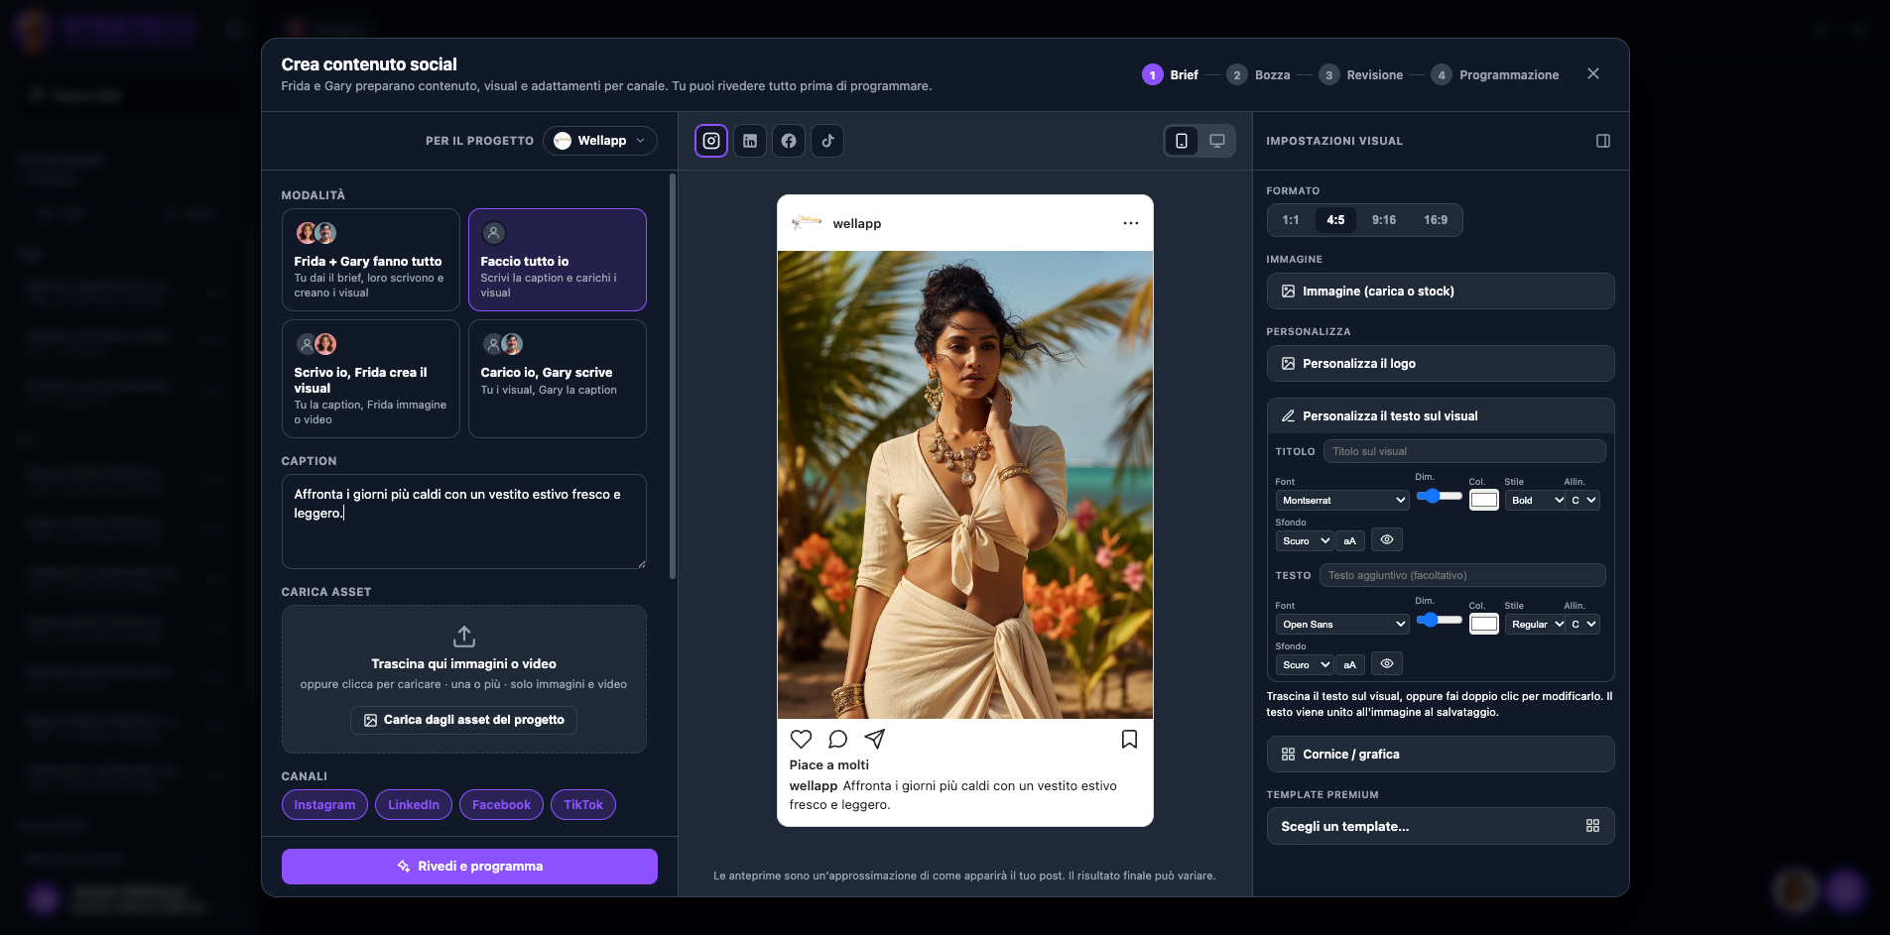This screenshot has height=935, width=1890.
Task: Toggle the LinkedIn channel chip
Action: [x=414, y=805]
